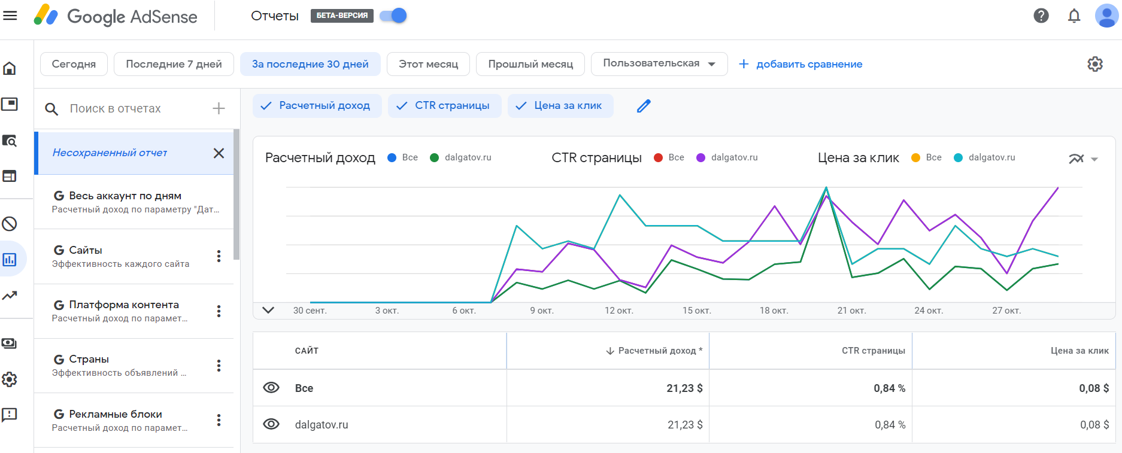Open the hamburger main menu
The width and height of the screenshot is (1122, 453).
pyautogui.click(x=10, y=16)
